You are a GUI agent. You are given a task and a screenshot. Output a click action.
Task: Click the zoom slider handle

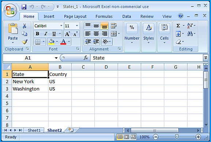pos(177,137)
